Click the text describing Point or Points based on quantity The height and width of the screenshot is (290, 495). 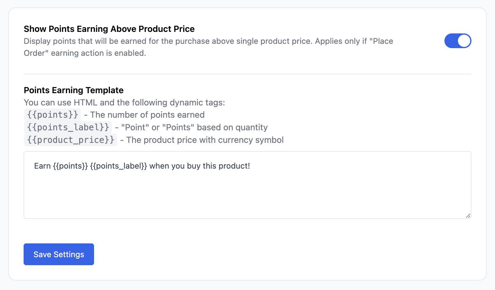[x=191, y=127]
